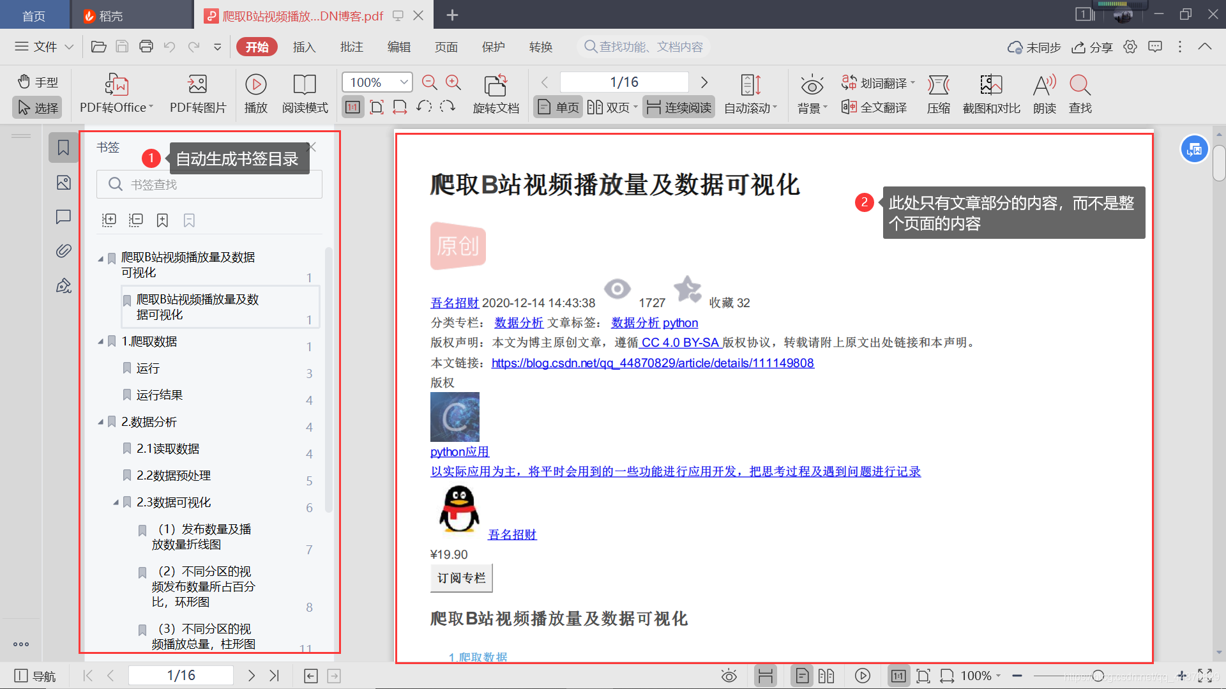Viewport: 1226px width, 689px height.
Task: Click the 分享 share button
Action: [1092, 47]
